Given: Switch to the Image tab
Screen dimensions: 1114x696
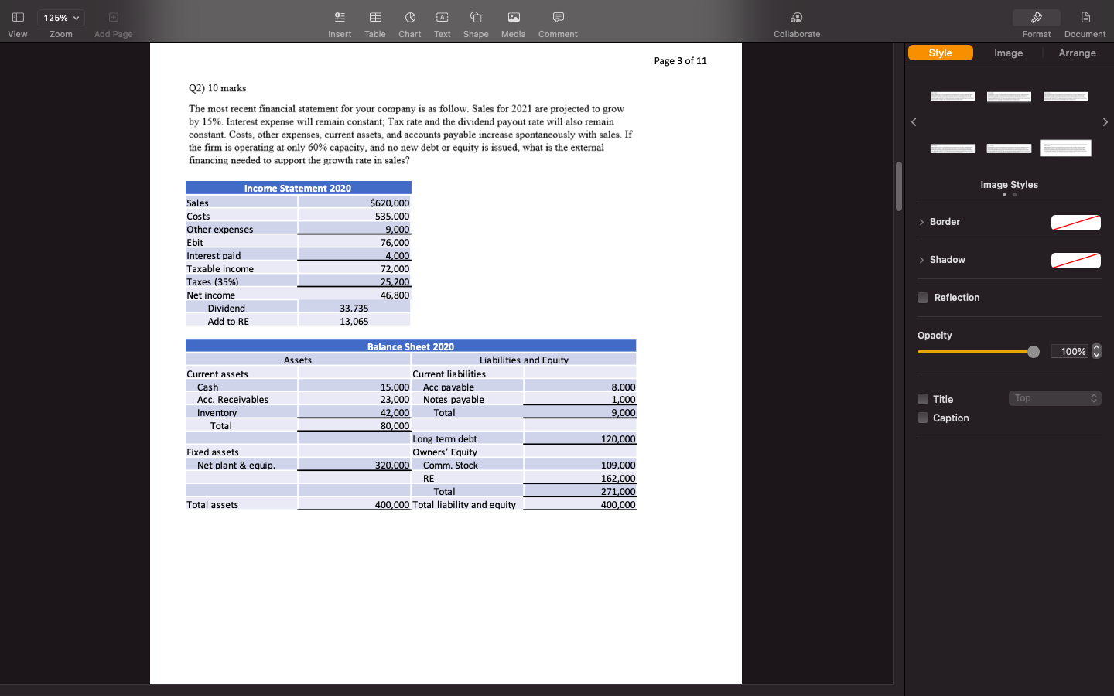Looking at the screenshot, I should [x=1009, y=53].
